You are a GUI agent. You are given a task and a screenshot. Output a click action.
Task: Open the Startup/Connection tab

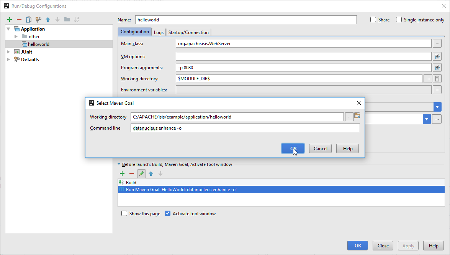pyautogui.click(x=188, y=32)
